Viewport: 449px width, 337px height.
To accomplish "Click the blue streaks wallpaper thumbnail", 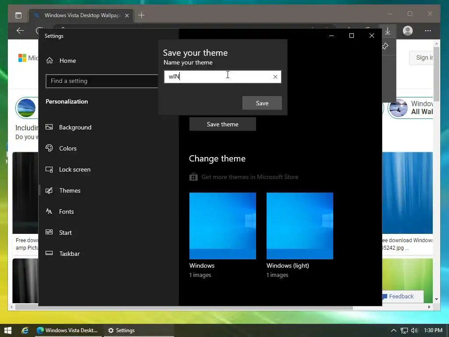I will [x=407, y=193].
